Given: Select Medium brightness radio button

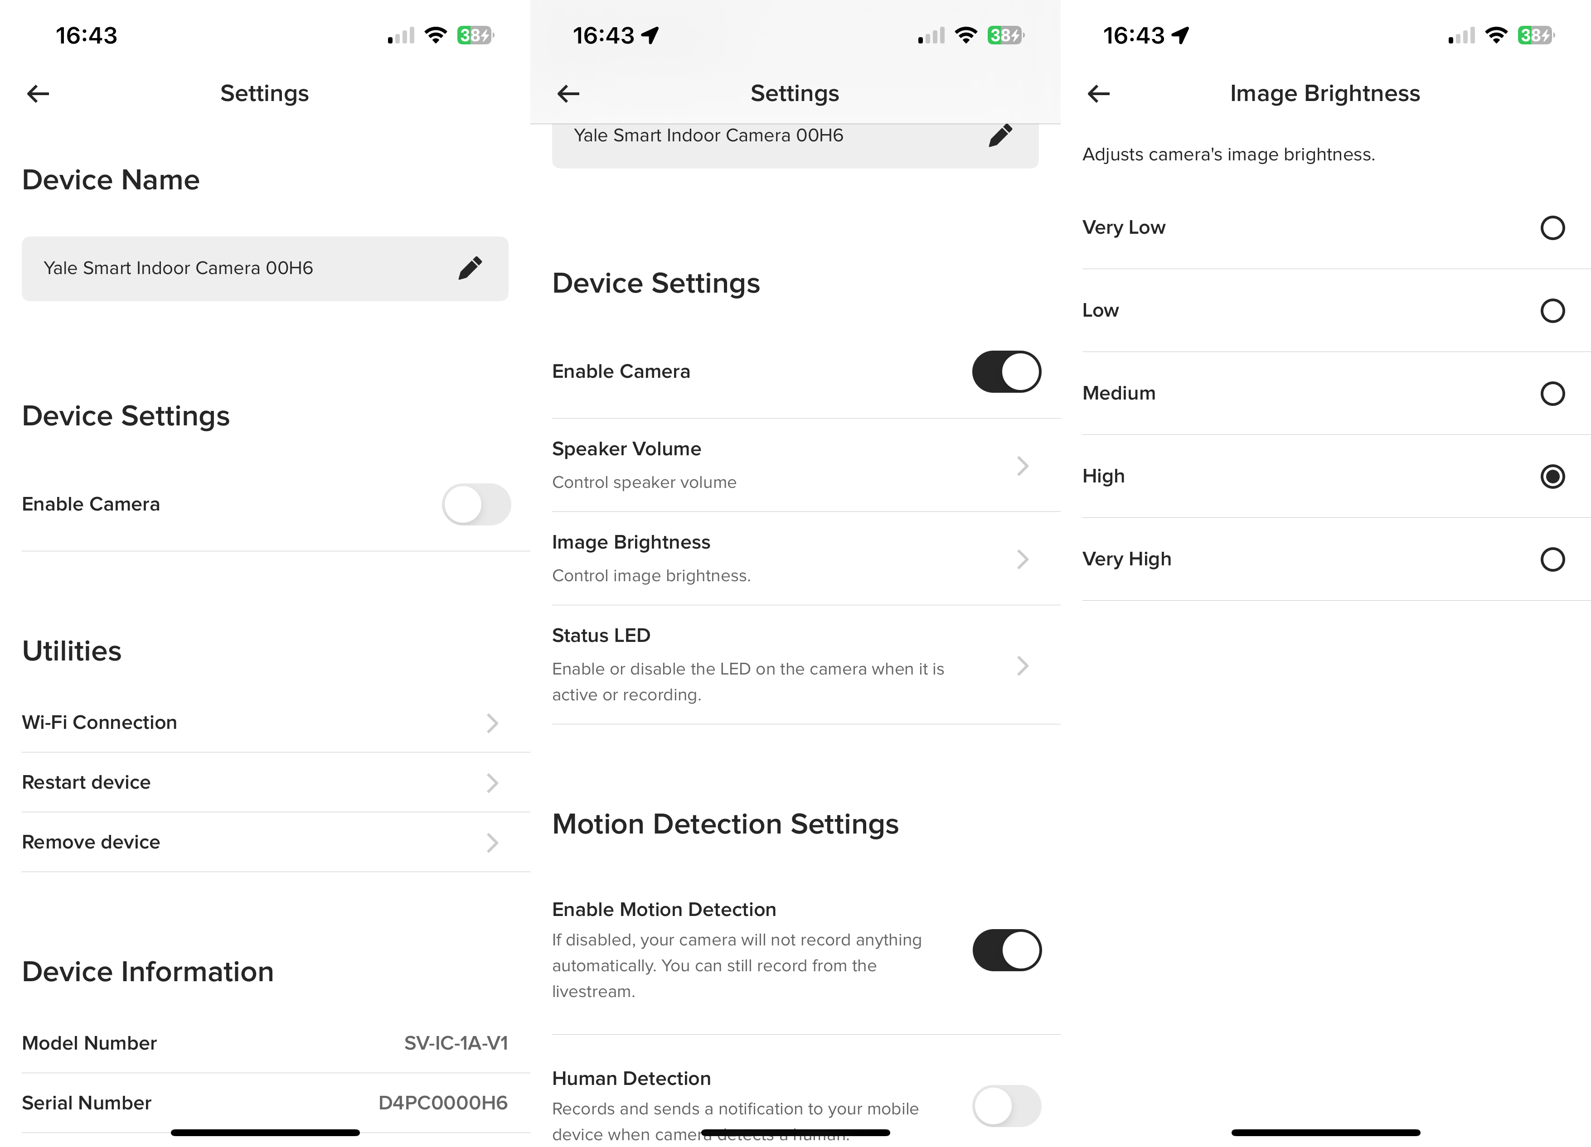Looking at the screenshot, I should click(x=1552, y=393).
